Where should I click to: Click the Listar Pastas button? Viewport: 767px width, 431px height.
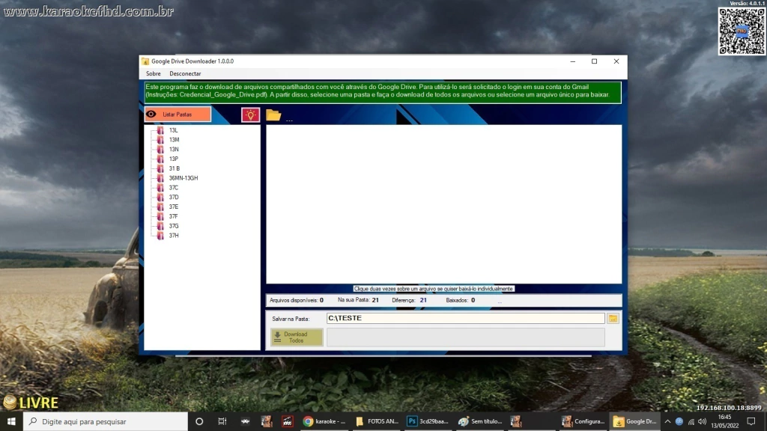[x=178, y=114]
